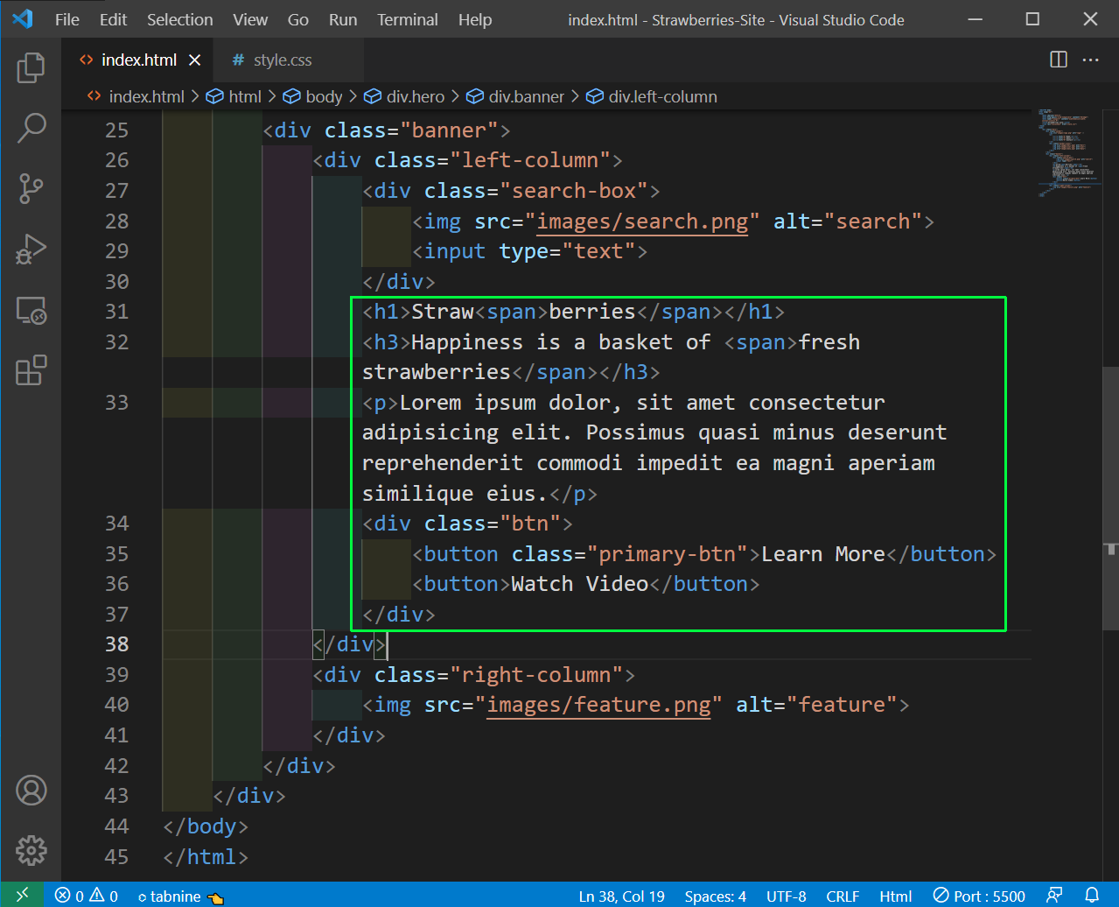Click "search-box" class value on line 27

(574, 191)
